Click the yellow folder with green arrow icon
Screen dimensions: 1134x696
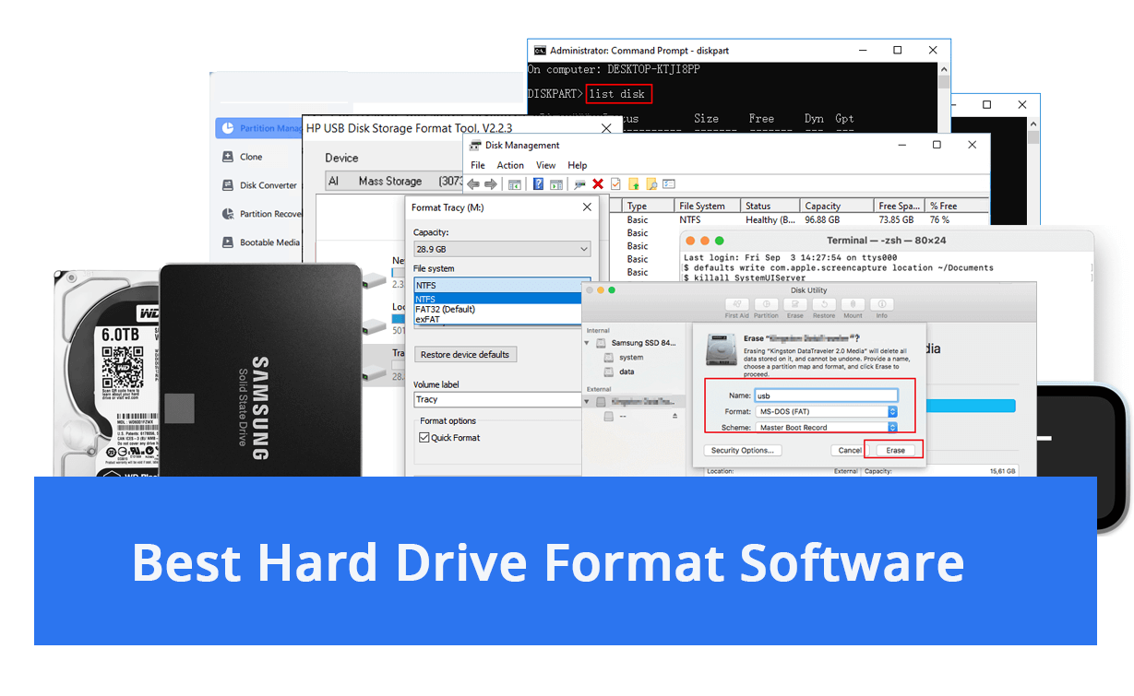(634, 184)
